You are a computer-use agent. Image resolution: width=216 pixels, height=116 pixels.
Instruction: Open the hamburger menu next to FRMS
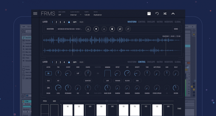(x=35, y=14)
